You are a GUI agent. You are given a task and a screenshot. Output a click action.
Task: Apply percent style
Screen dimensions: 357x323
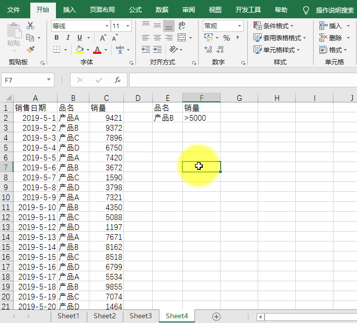point(226,38)
